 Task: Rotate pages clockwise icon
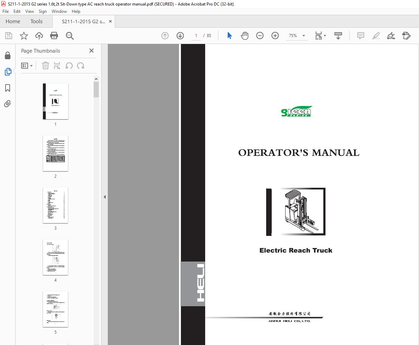[x=81, y=65]
